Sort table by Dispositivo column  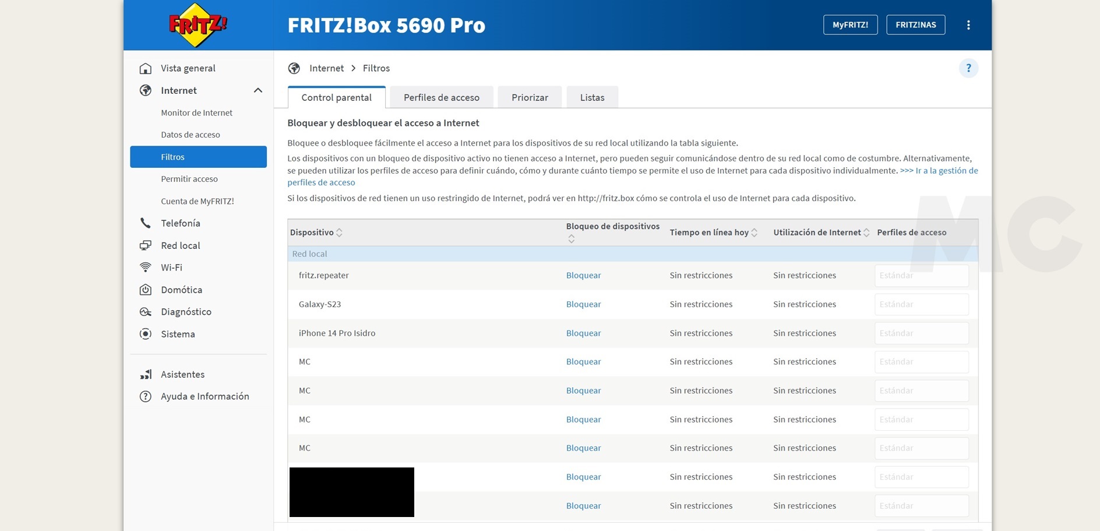click(x=339, y=233)
